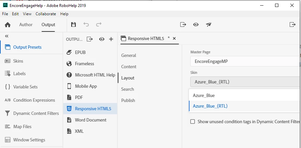Open the General settings section
Image resolution: width=301 pixels, height=148 pixels.
[129, 55]
